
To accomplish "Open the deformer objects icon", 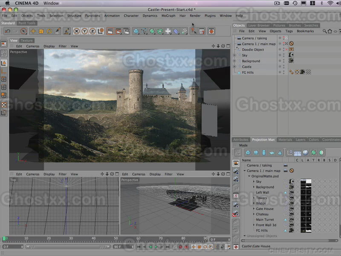I will pos(176,31).
